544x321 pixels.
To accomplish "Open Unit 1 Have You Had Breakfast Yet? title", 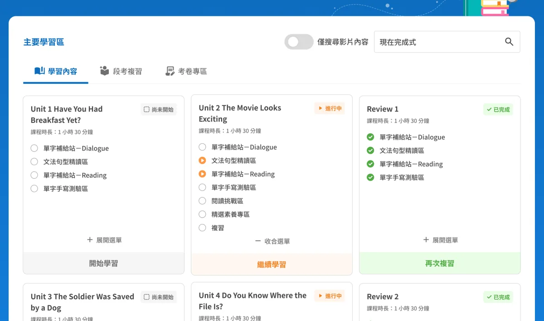I will (x=67, y=115).
